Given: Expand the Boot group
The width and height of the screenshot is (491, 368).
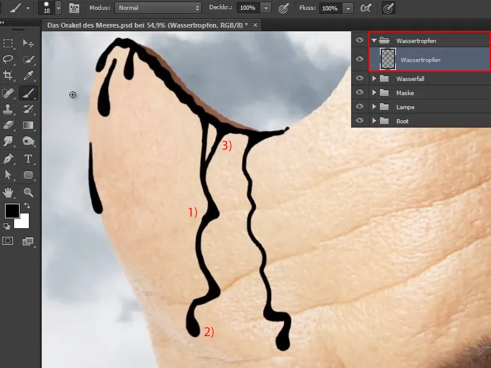Looking at the screenshot, I should coord(374,121).
